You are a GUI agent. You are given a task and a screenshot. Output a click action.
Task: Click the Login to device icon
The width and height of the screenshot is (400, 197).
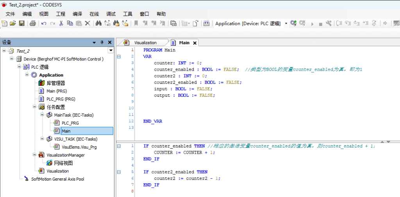293,23
